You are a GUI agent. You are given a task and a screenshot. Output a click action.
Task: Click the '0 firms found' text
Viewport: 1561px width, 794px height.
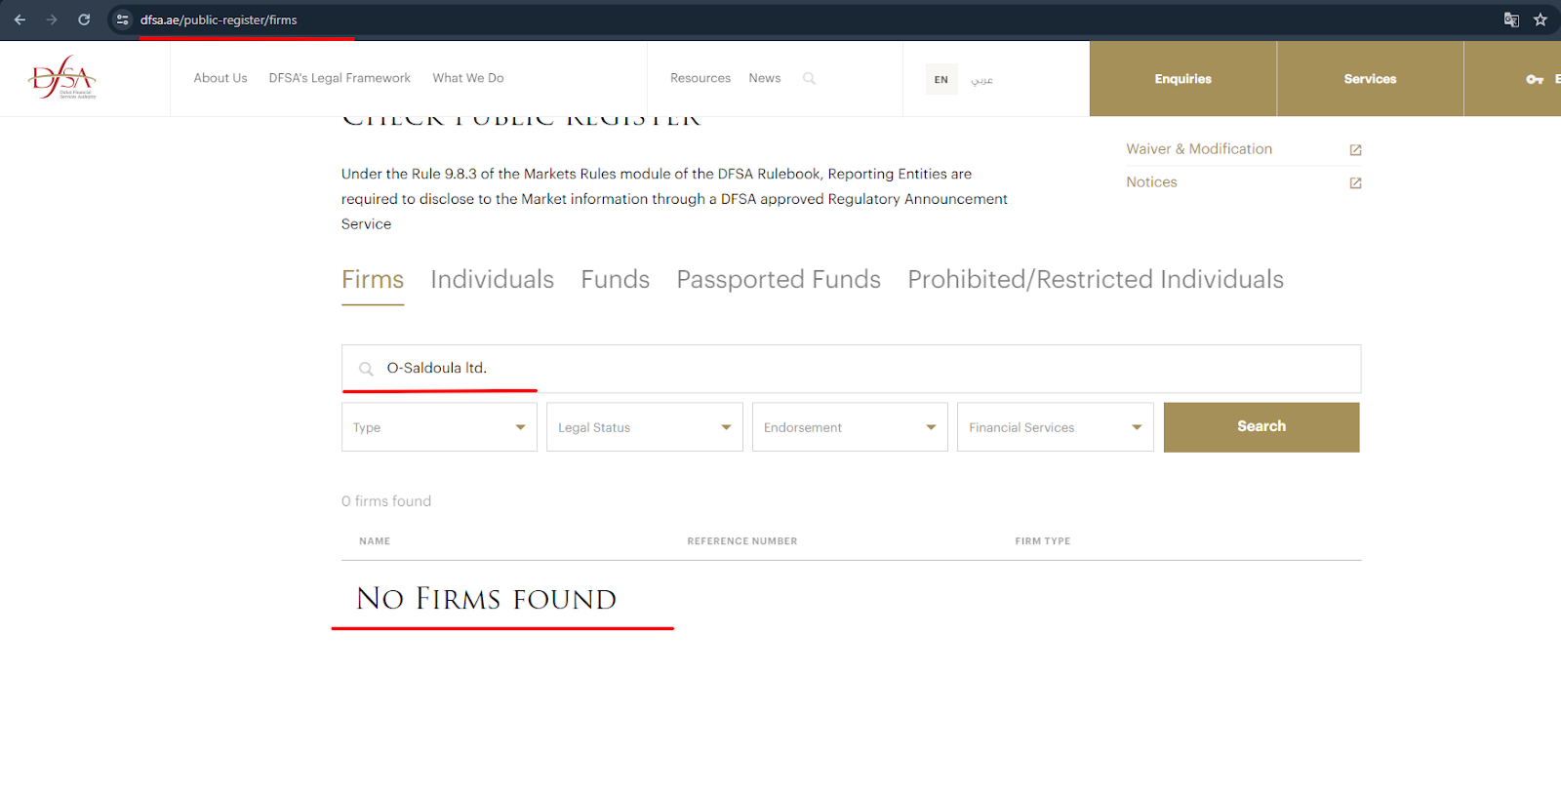[x=386, y=501]
